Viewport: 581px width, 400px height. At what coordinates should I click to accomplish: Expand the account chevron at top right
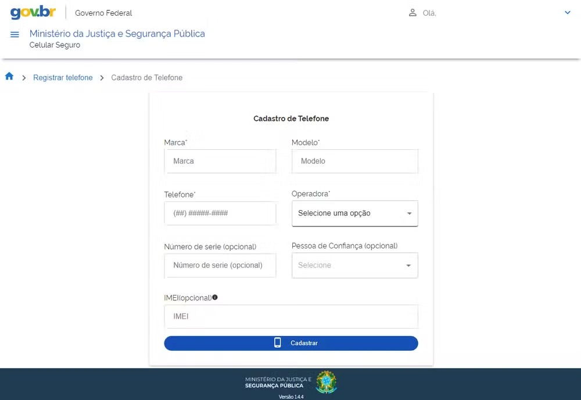568,12
